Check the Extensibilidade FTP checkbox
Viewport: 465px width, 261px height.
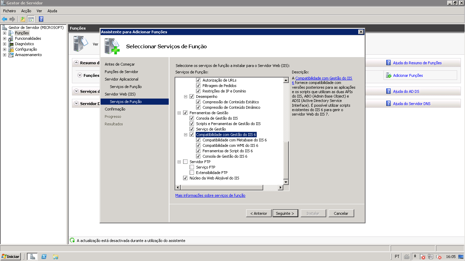[x=192, y=173]
